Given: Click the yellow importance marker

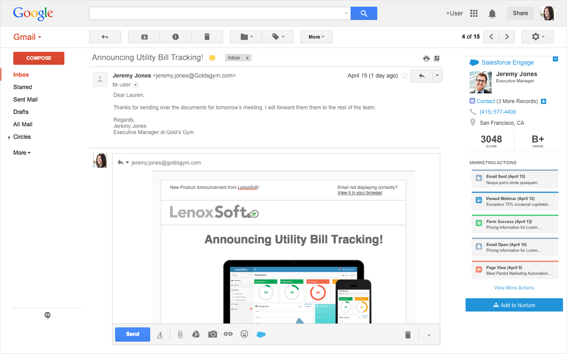Looking at the screenshot, I should [x=212, y=58].
